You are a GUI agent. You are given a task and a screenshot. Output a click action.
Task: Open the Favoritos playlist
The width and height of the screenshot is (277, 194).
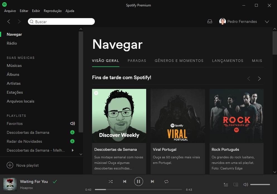click(x=15, y=123)
